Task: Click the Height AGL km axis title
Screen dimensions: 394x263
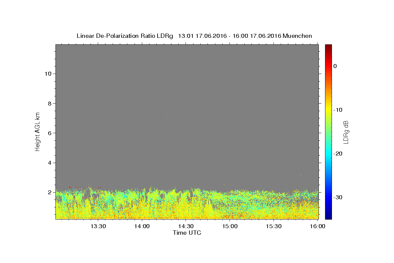Action: point(38,131)
